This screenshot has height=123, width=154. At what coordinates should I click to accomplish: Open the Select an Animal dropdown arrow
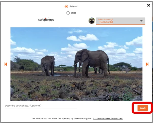point(141,21)
